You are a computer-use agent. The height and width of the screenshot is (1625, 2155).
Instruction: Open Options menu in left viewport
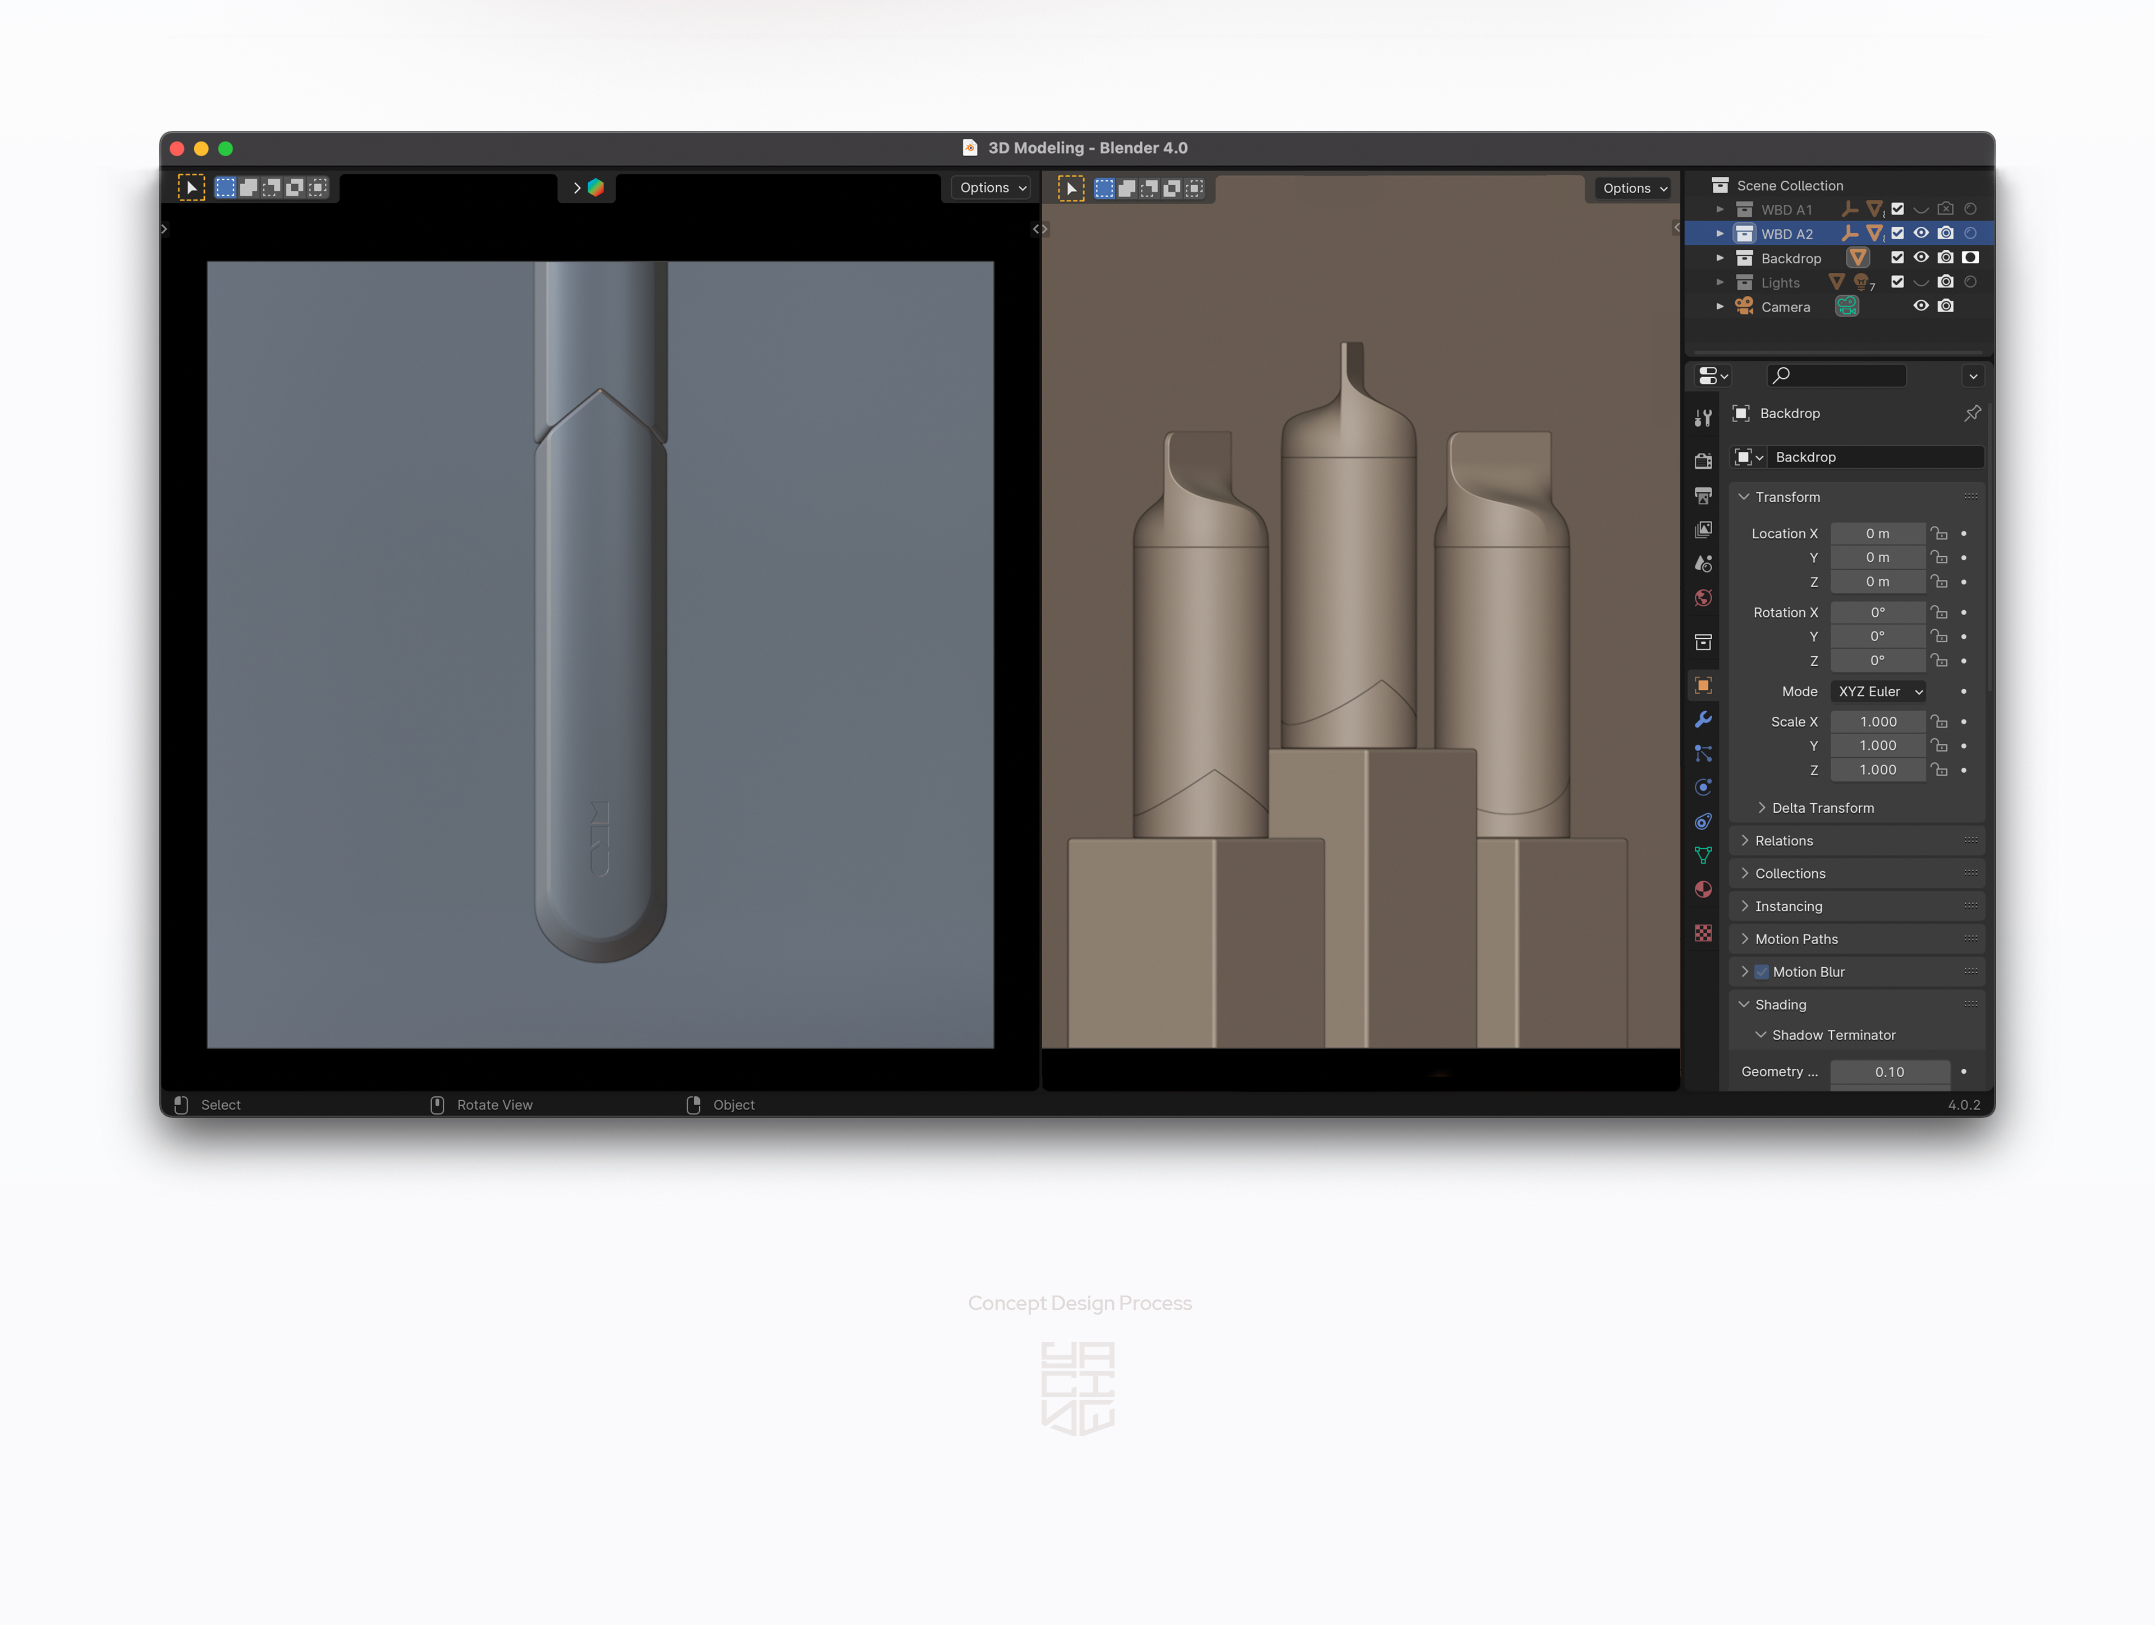tap(991, 188)
